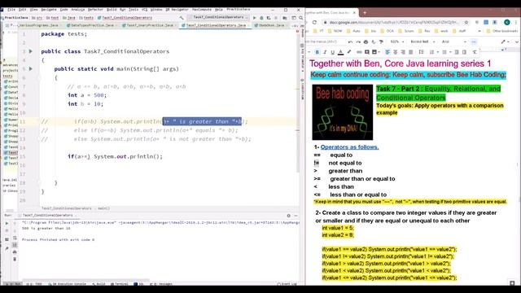Bookmark this page with the star icon

pos(466,22)
